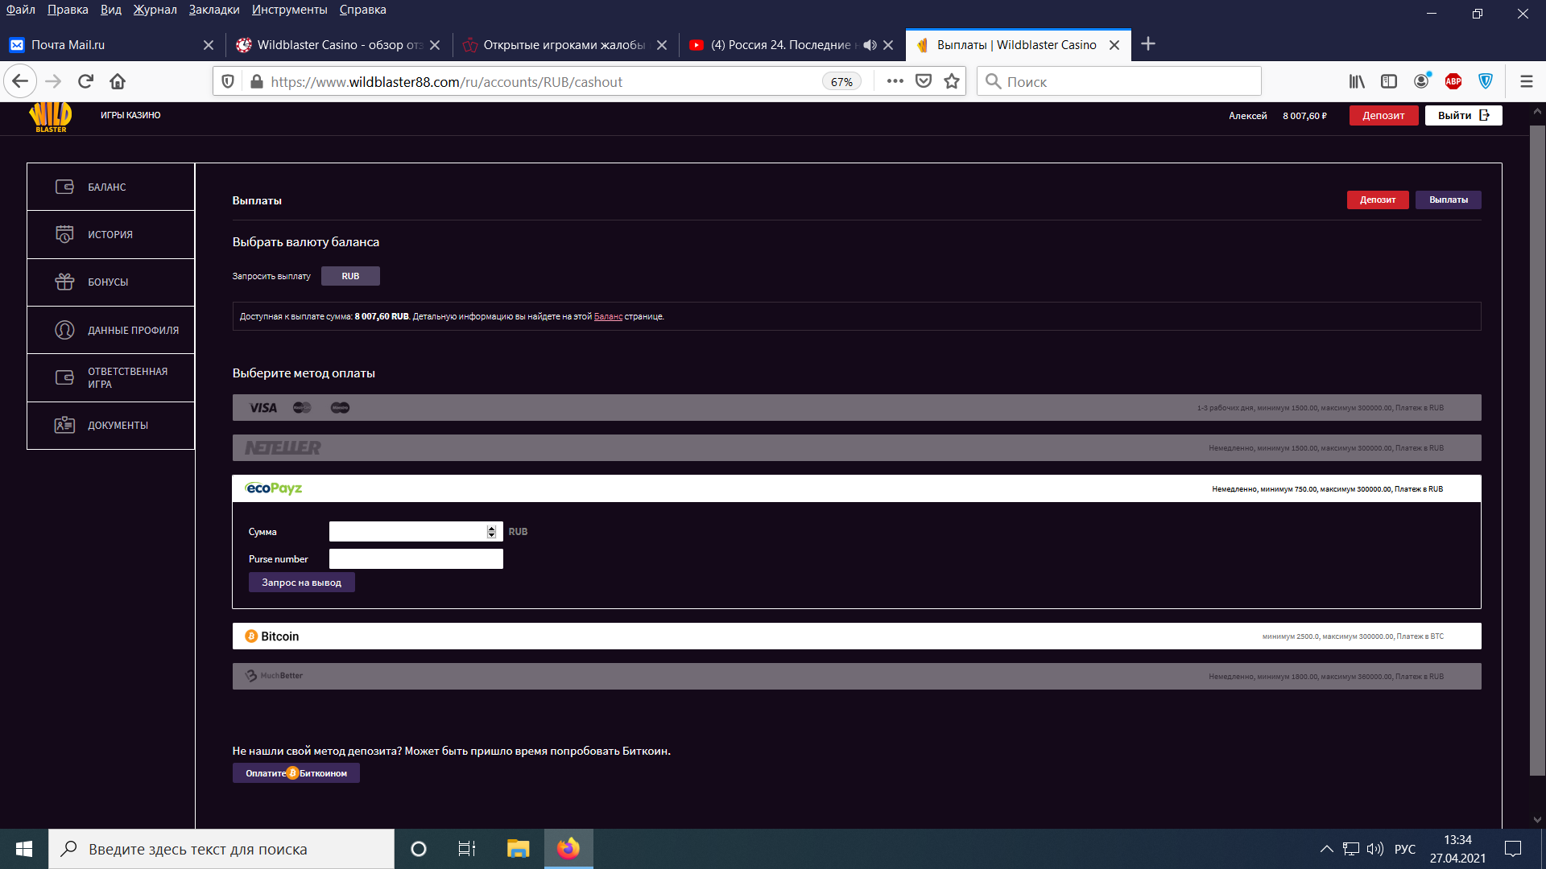Screen dimensions: 1546x869
Task: Expand the Bitcoin payment method
Action: pos(857,636)
